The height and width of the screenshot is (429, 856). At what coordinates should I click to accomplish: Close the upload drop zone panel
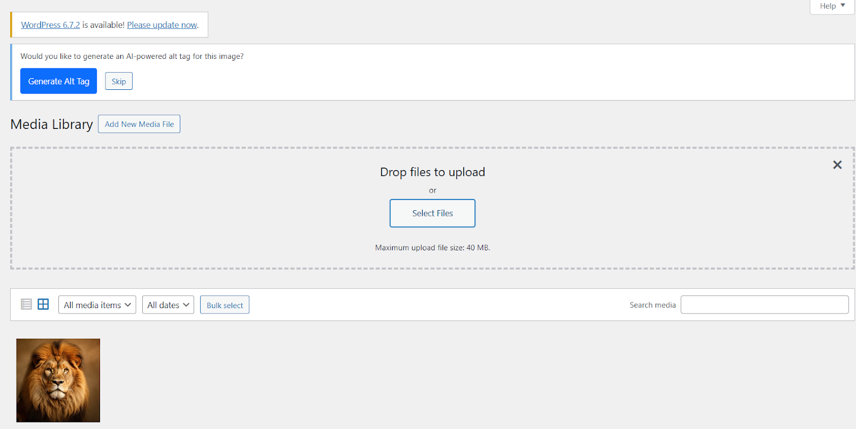(x=837, y=165)
